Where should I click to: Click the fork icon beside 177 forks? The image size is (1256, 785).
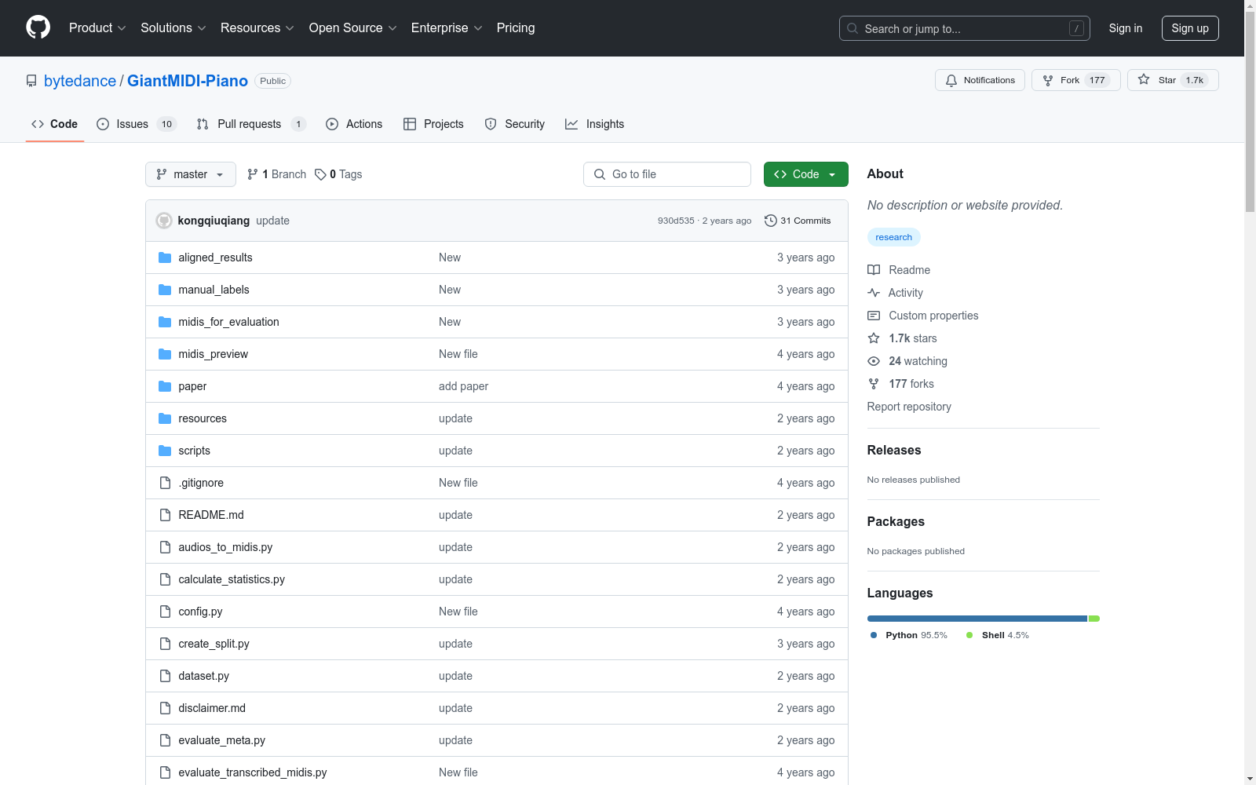coord(874,384)
